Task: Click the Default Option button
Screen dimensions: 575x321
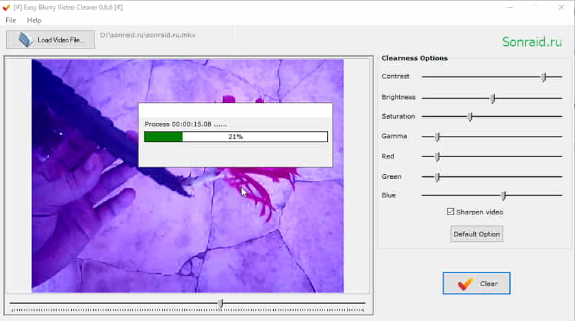Action: [x=476, y=234]
